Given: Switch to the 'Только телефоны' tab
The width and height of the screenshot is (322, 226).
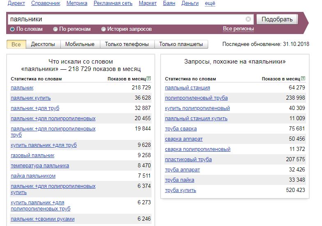Looking at the screenshot, I should [127, 44].
